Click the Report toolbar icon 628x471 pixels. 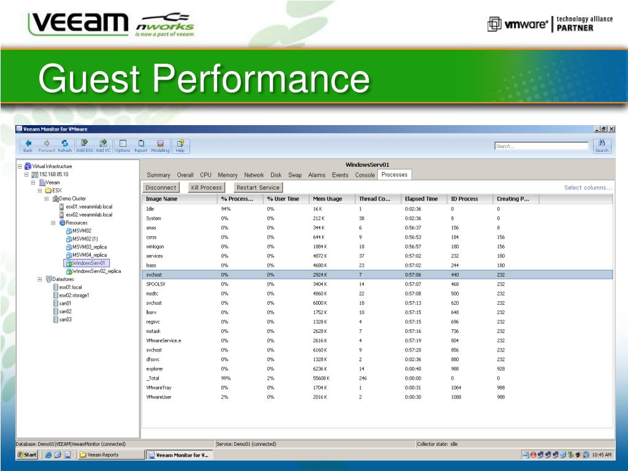tap(141, 146)
